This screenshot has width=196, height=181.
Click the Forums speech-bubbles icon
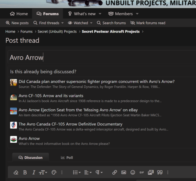[39, 14]
